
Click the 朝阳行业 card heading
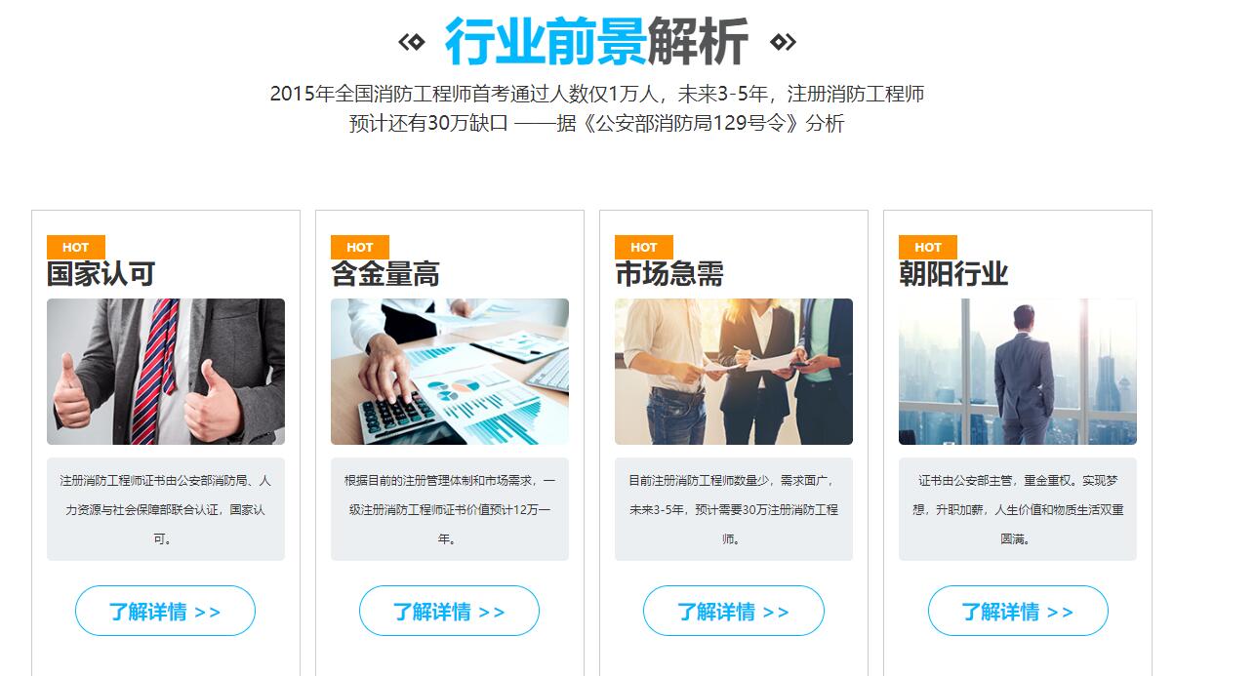[953, 274]
